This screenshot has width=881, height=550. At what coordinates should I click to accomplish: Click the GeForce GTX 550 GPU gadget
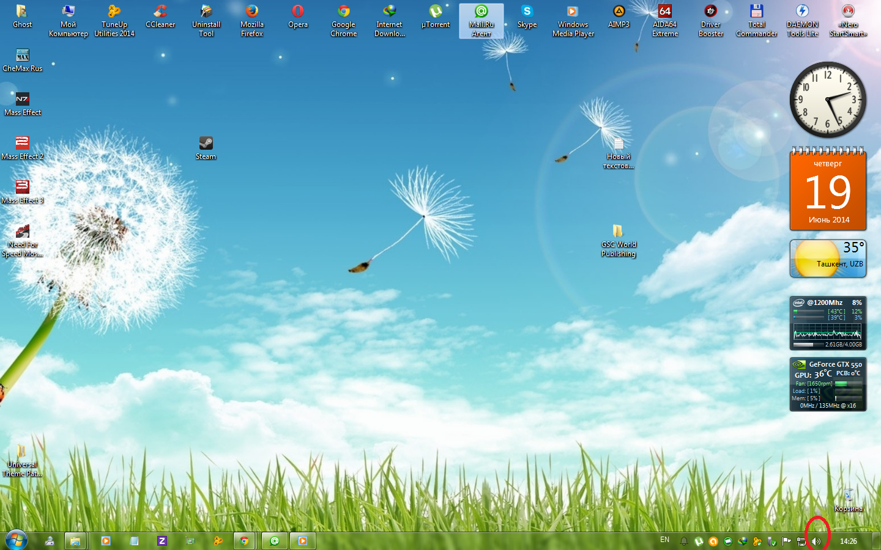(x=828, y=384)
